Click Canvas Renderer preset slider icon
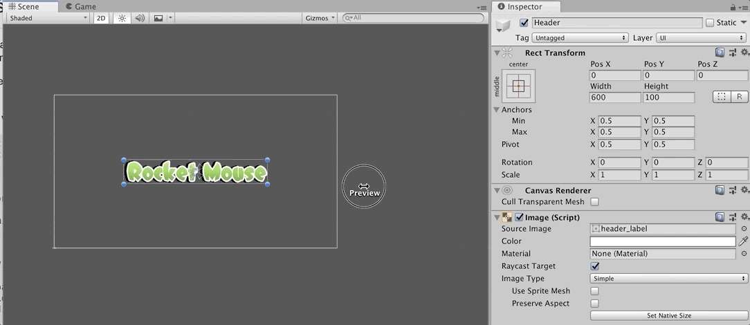This screenshot has width=750, height=325. pyautogui.click(x=732, y=190)
